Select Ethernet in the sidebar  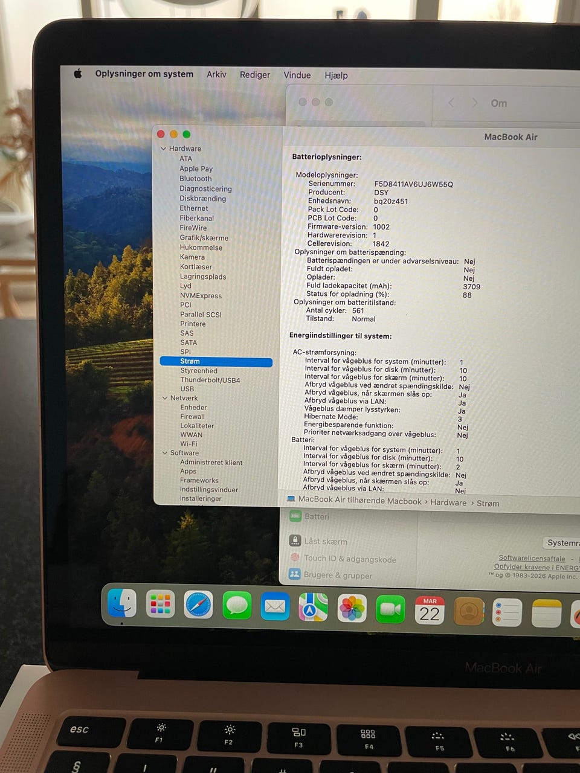(x=193, y=208)
